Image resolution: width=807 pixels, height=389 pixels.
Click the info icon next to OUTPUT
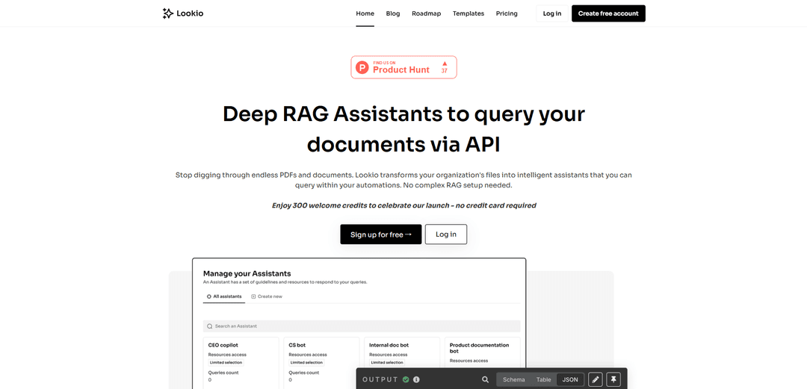coord(416,379)
